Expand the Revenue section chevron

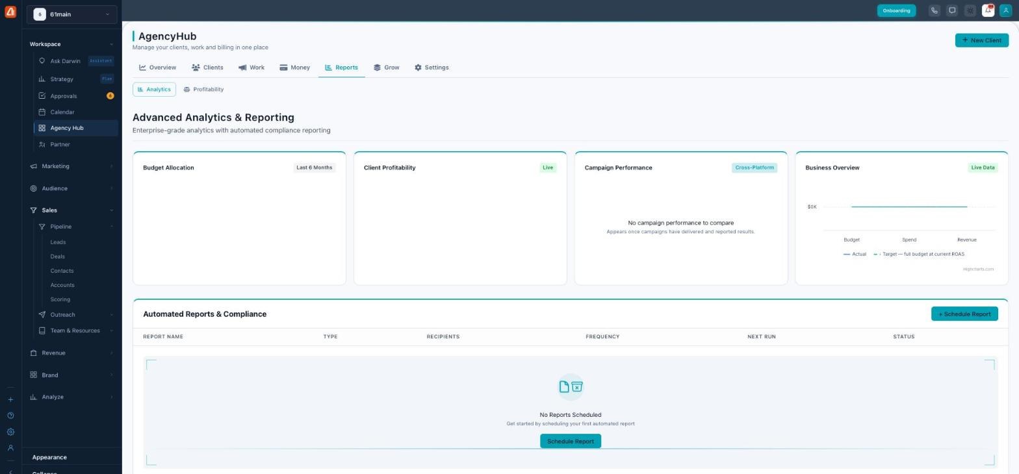111,353
